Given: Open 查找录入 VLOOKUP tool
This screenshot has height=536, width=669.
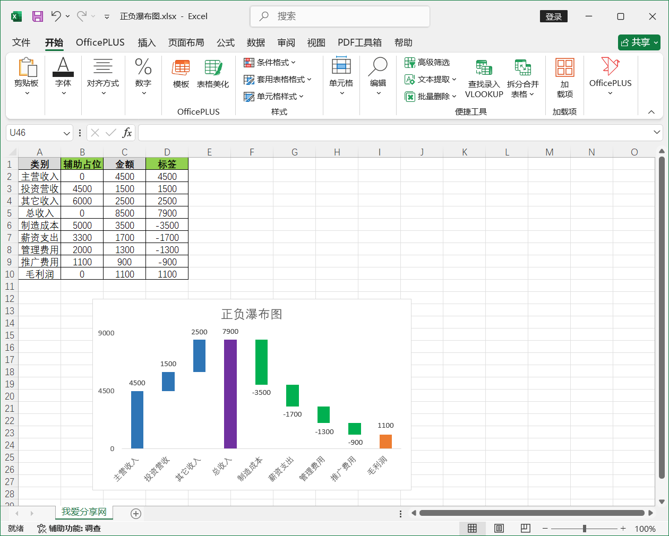Looking at the screenshot, I should click(484, 77).
